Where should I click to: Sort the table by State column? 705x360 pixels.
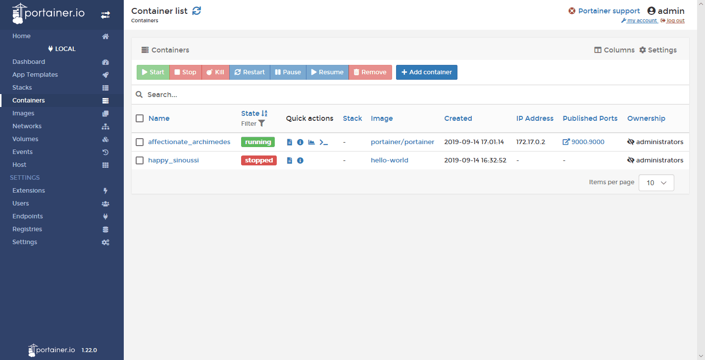[251, 113]
